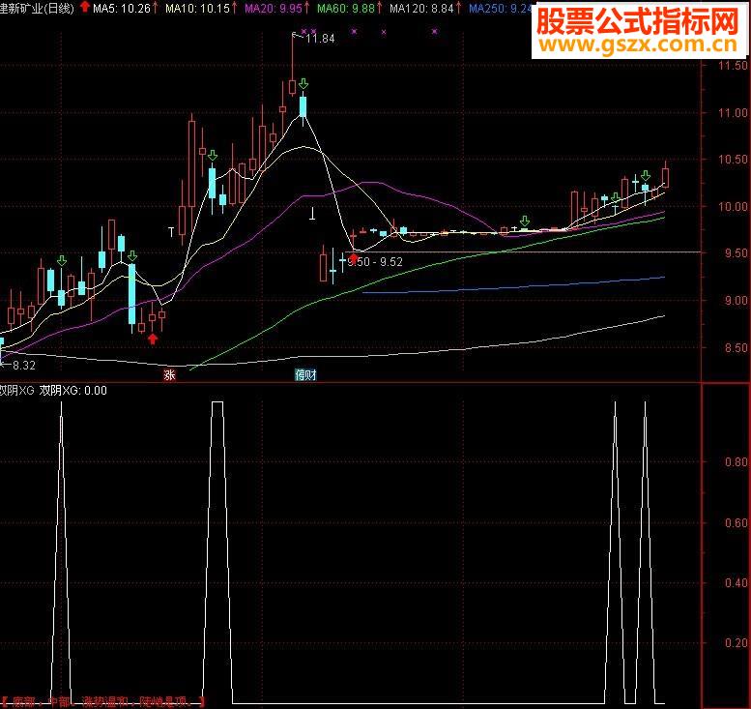Click the red up arrow under the lowest candles left of the 涨 tag

click(x=153, y=340)
